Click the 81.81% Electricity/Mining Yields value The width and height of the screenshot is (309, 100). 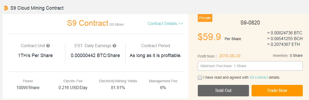pos(118,87)
